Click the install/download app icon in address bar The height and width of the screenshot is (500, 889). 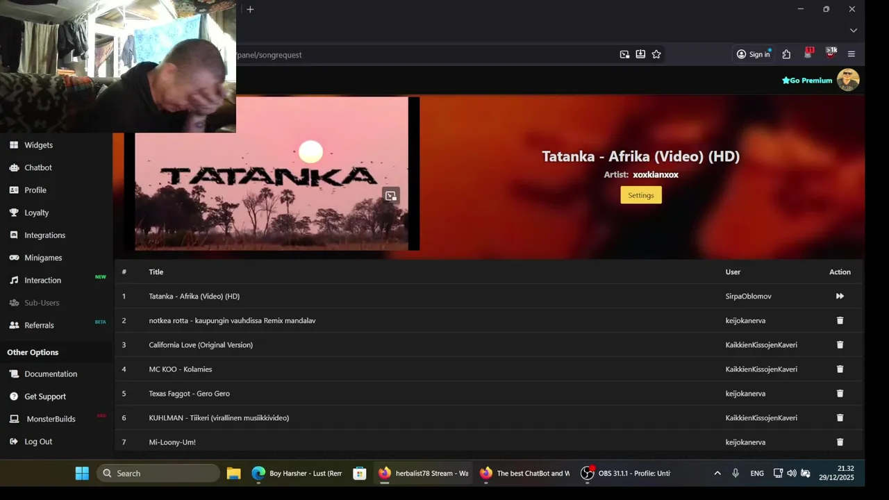pos(640,54)
